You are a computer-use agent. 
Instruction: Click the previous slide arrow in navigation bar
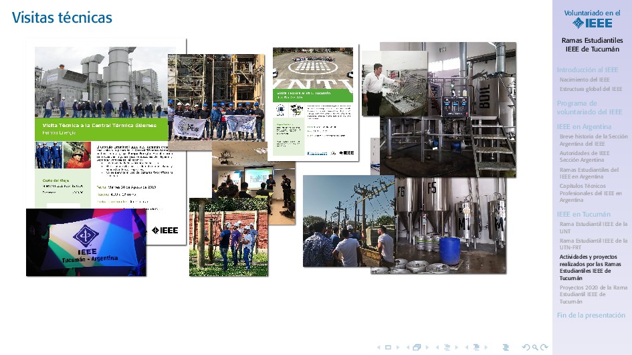(379, 347)
